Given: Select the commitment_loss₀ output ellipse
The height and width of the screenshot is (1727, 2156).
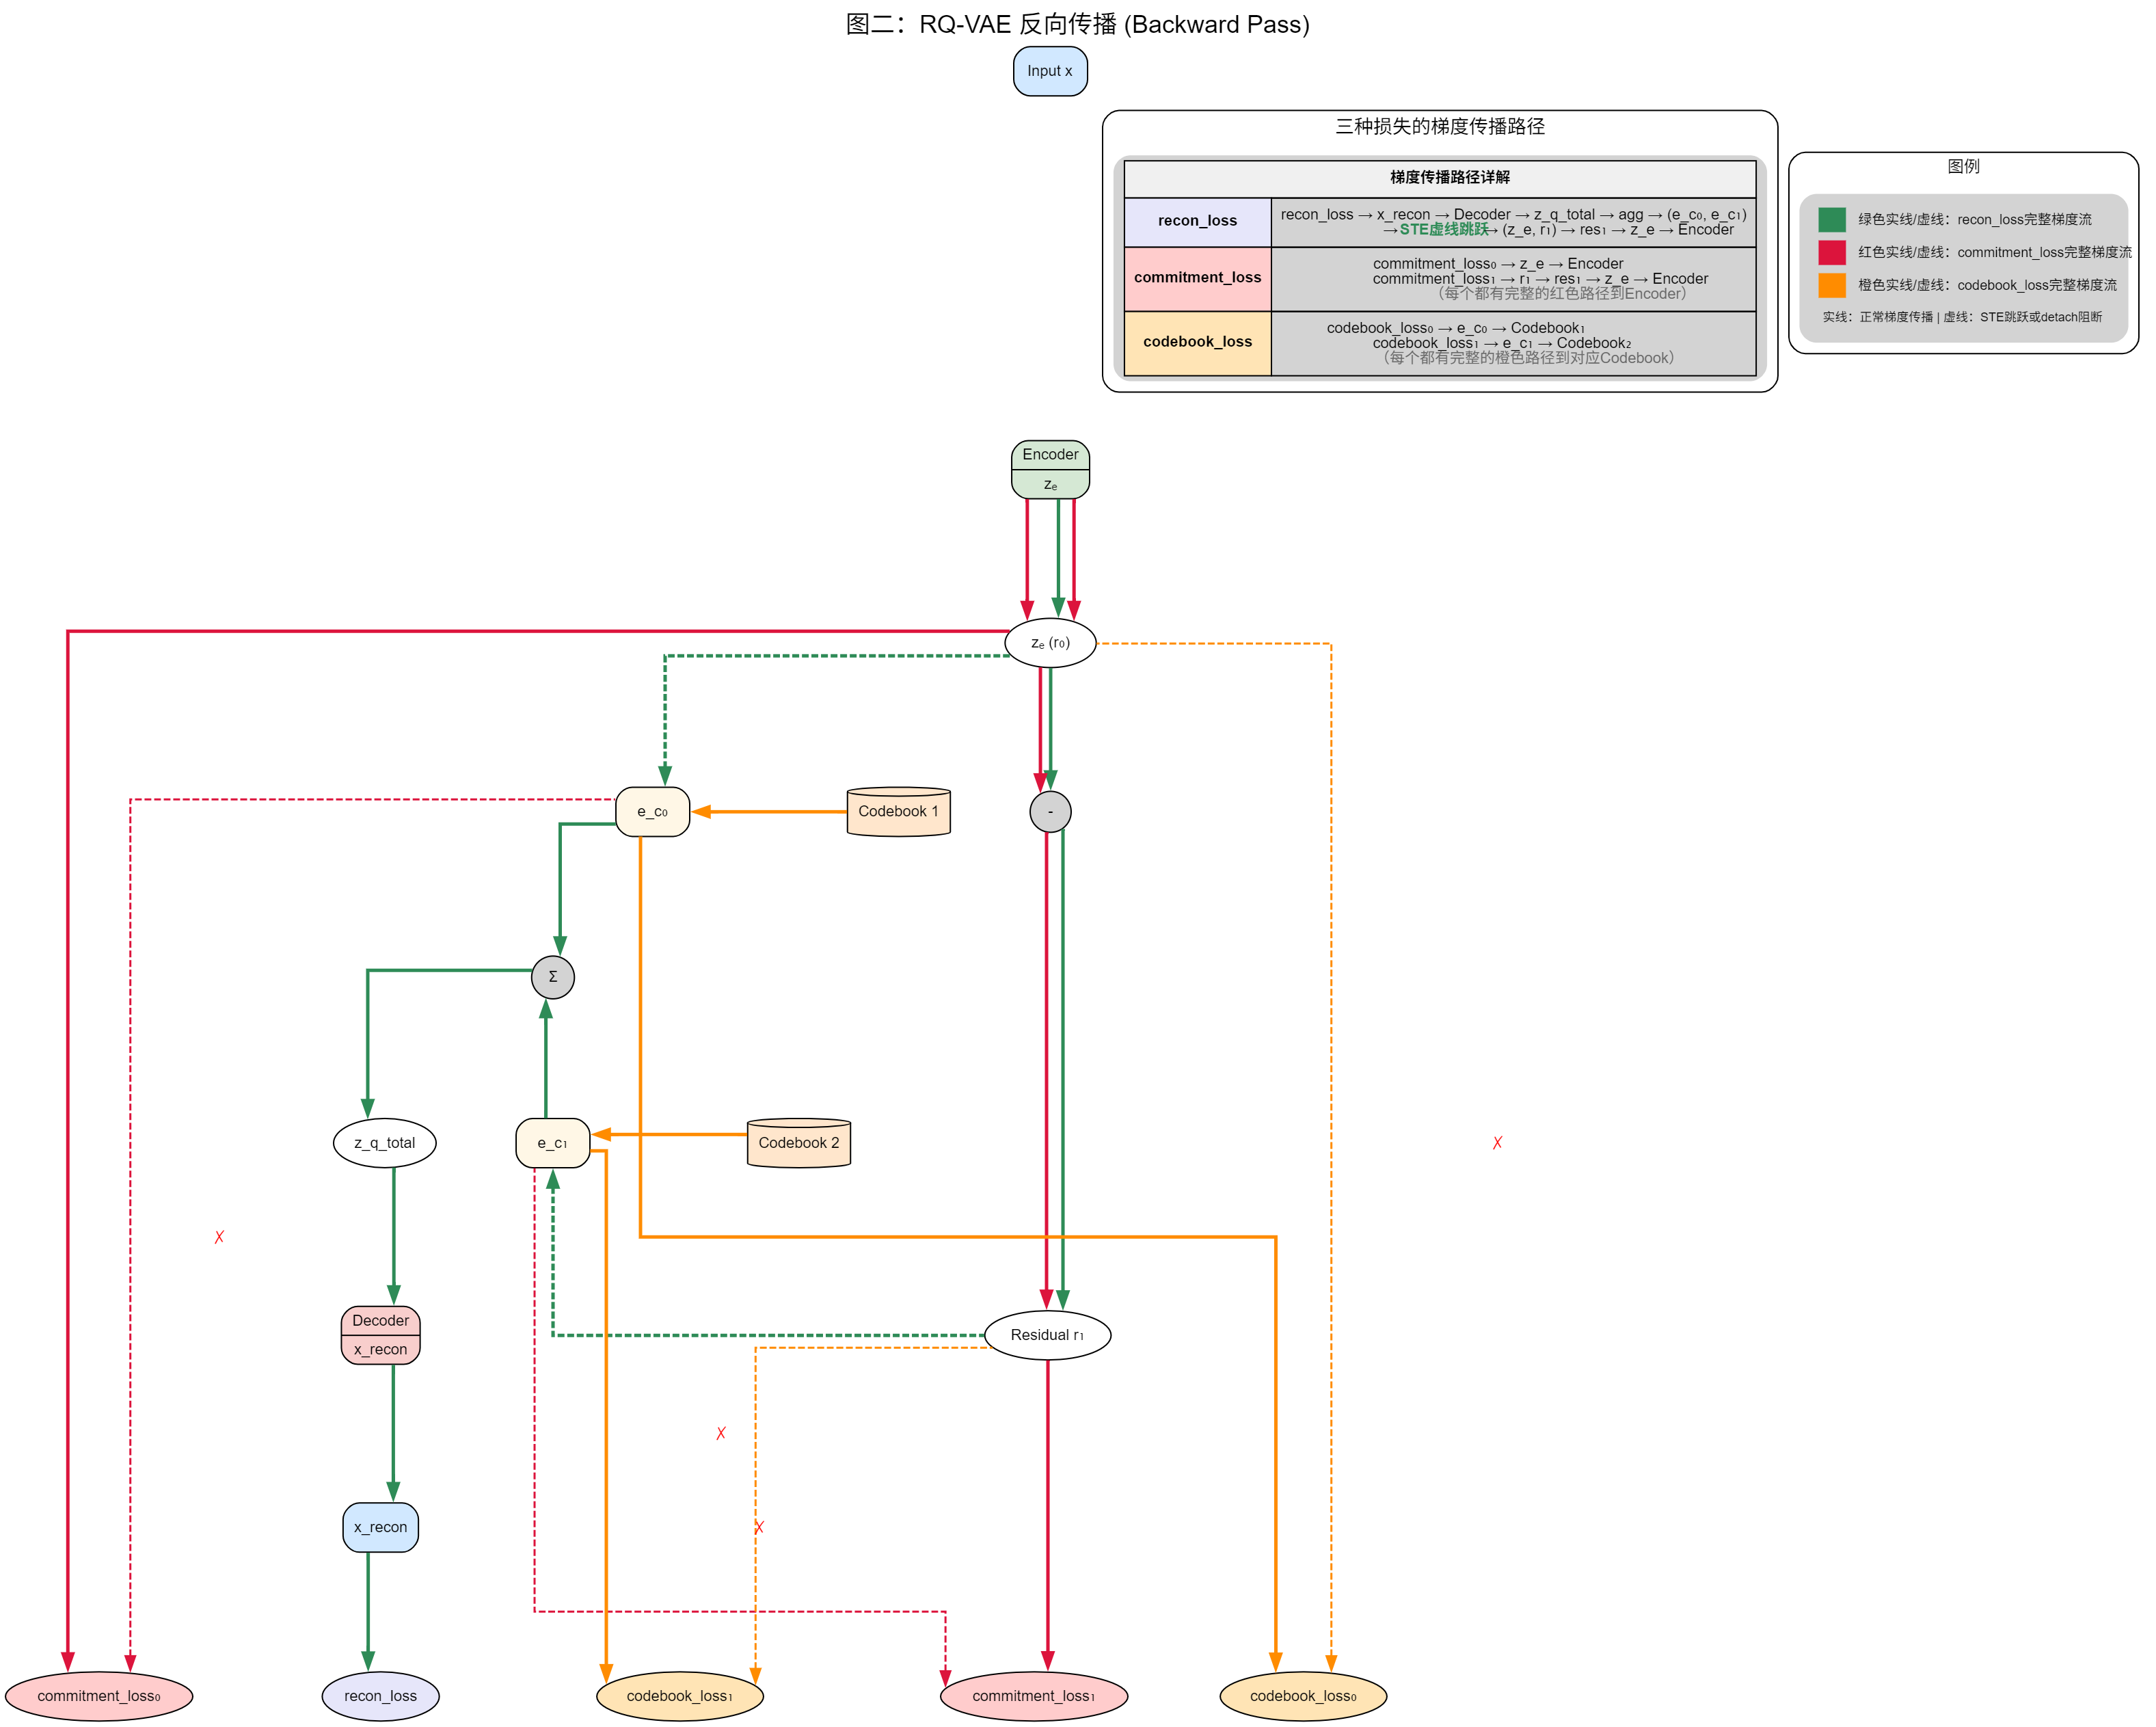Looking at the screenshot, I should (x=98, y=1696).
